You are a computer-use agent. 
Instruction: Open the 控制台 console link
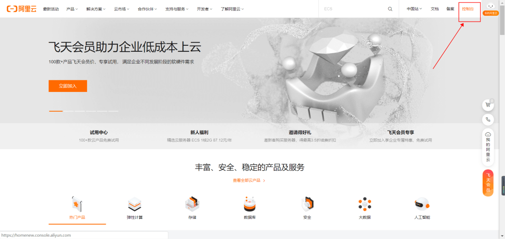(x=468, y=9)
